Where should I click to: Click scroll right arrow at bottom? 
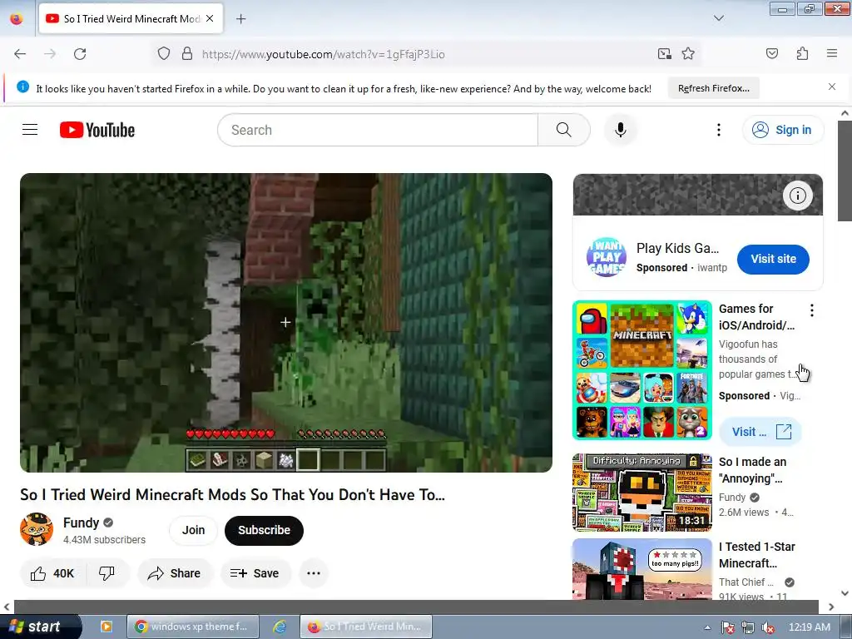tap(831, 607)
